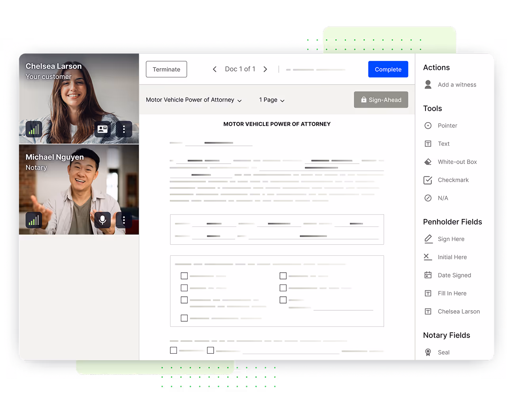Open the Motor Vehicle Power of Attorney dropdown
513x413 pixels.
(194, 100)
